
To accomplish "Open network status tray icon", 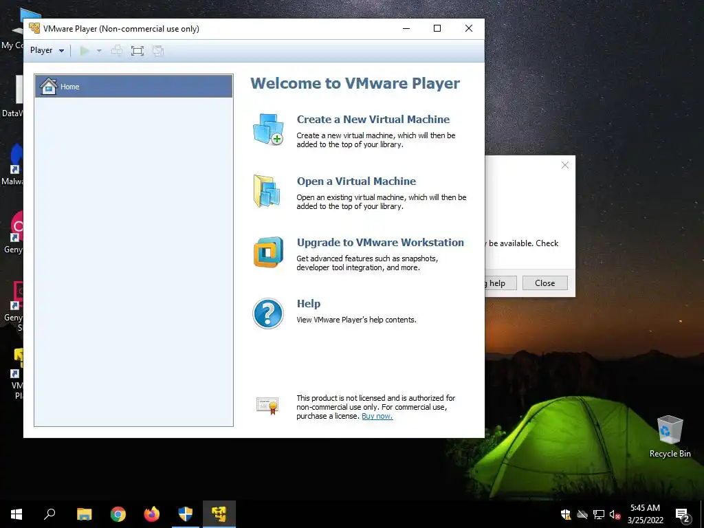I will tap(599, 514).
